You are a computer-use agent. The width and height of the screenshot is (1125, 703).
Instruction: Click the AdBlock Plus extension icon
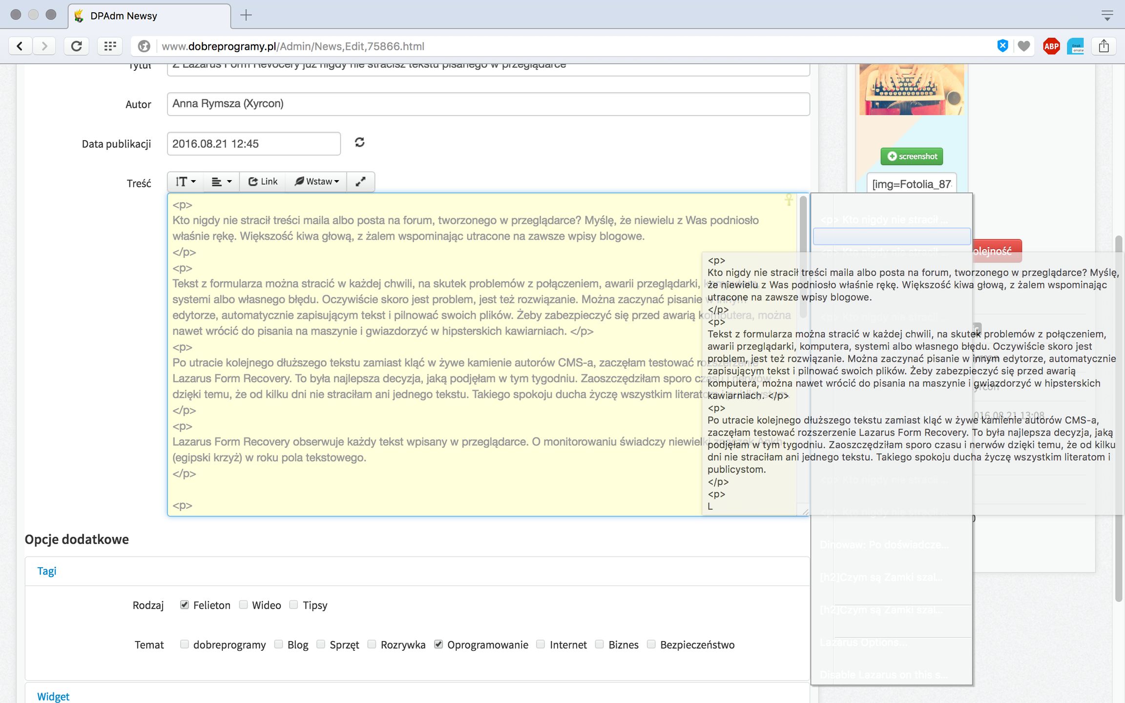pyautogui.click(x=1051, y=46)
